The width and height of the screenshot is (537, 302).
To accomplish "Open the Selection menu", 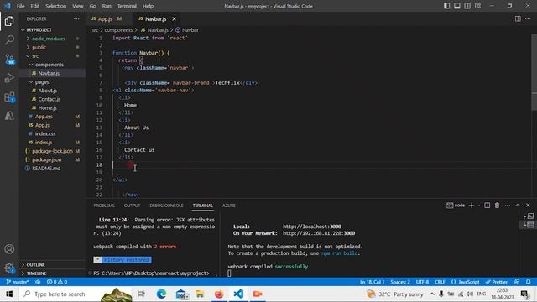I will click(56, 6).
